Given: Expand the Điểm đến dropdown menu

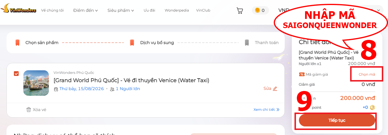Looking at the screenshot, I should [x=86, y=10].
